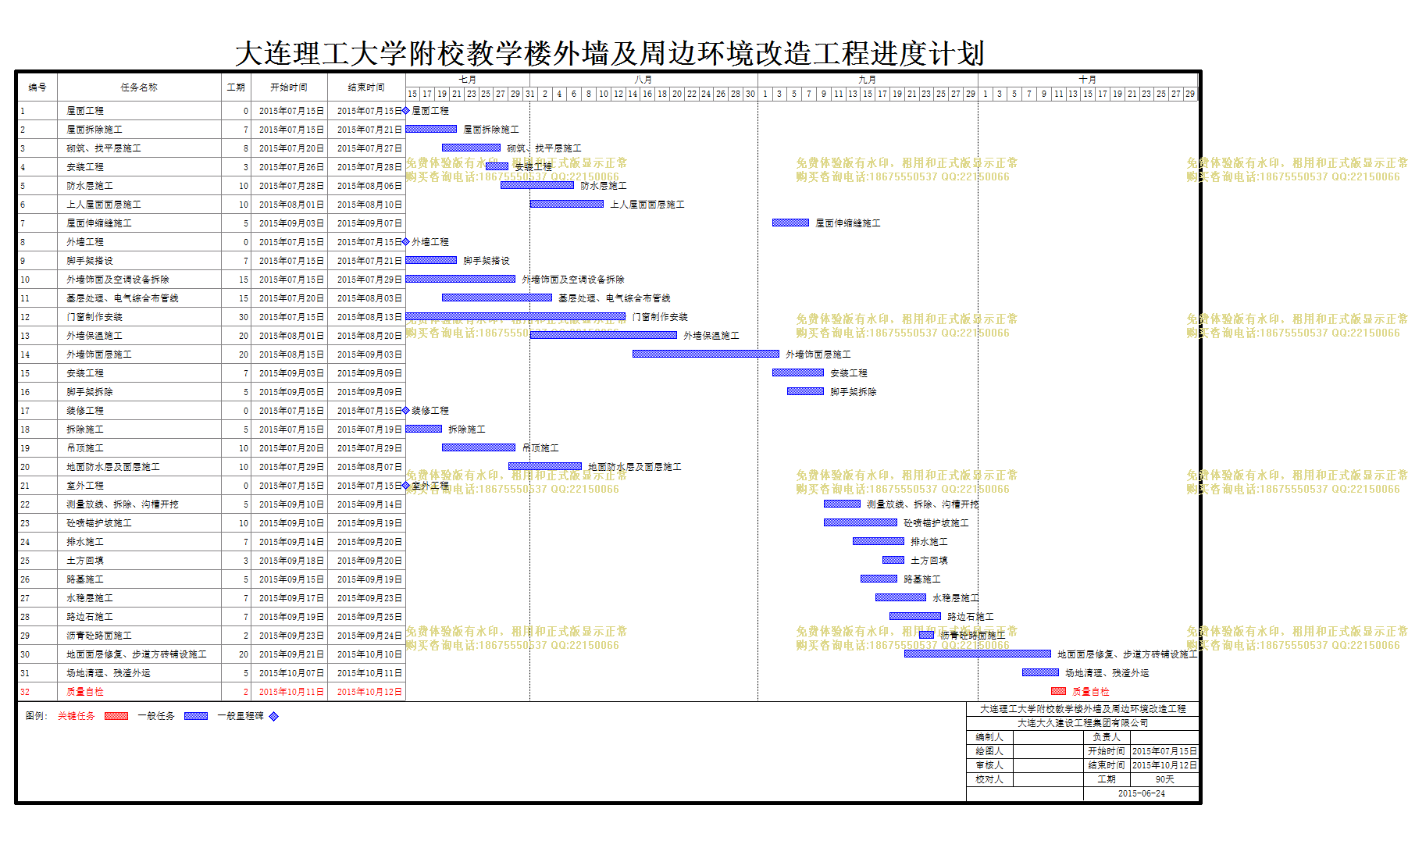The image size is (1408, 841).
Task: Select the 防水层施工 Gantt bar
Action: click(x=537, y=185)
